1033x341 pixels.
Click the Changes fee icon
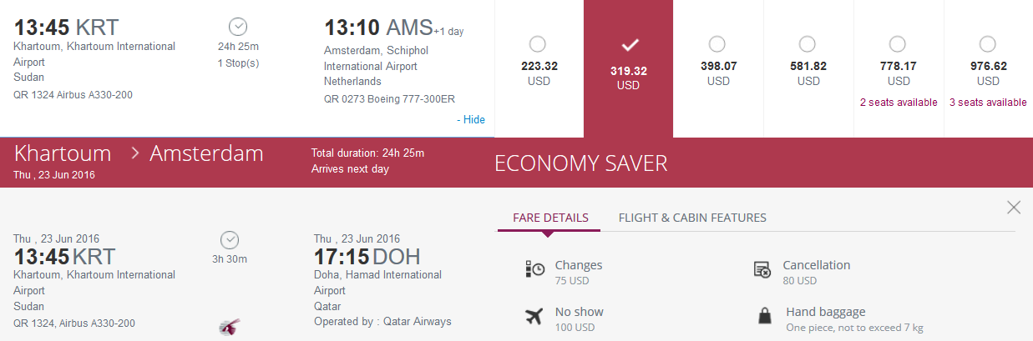tap(534, 268)
